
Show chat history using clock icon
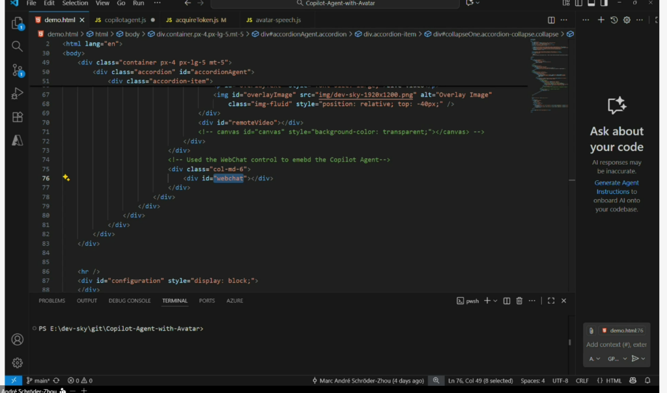pyautogui.click(x=614, y=20)
